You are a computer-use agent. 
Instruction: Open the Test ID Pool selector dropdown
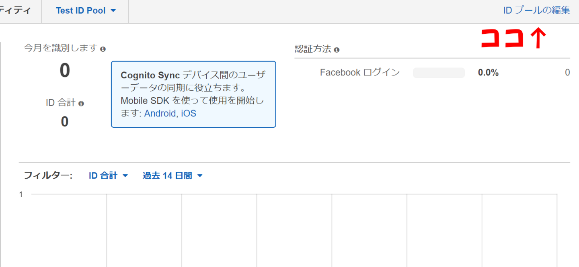pyautogui.click(x=84, y=11)
